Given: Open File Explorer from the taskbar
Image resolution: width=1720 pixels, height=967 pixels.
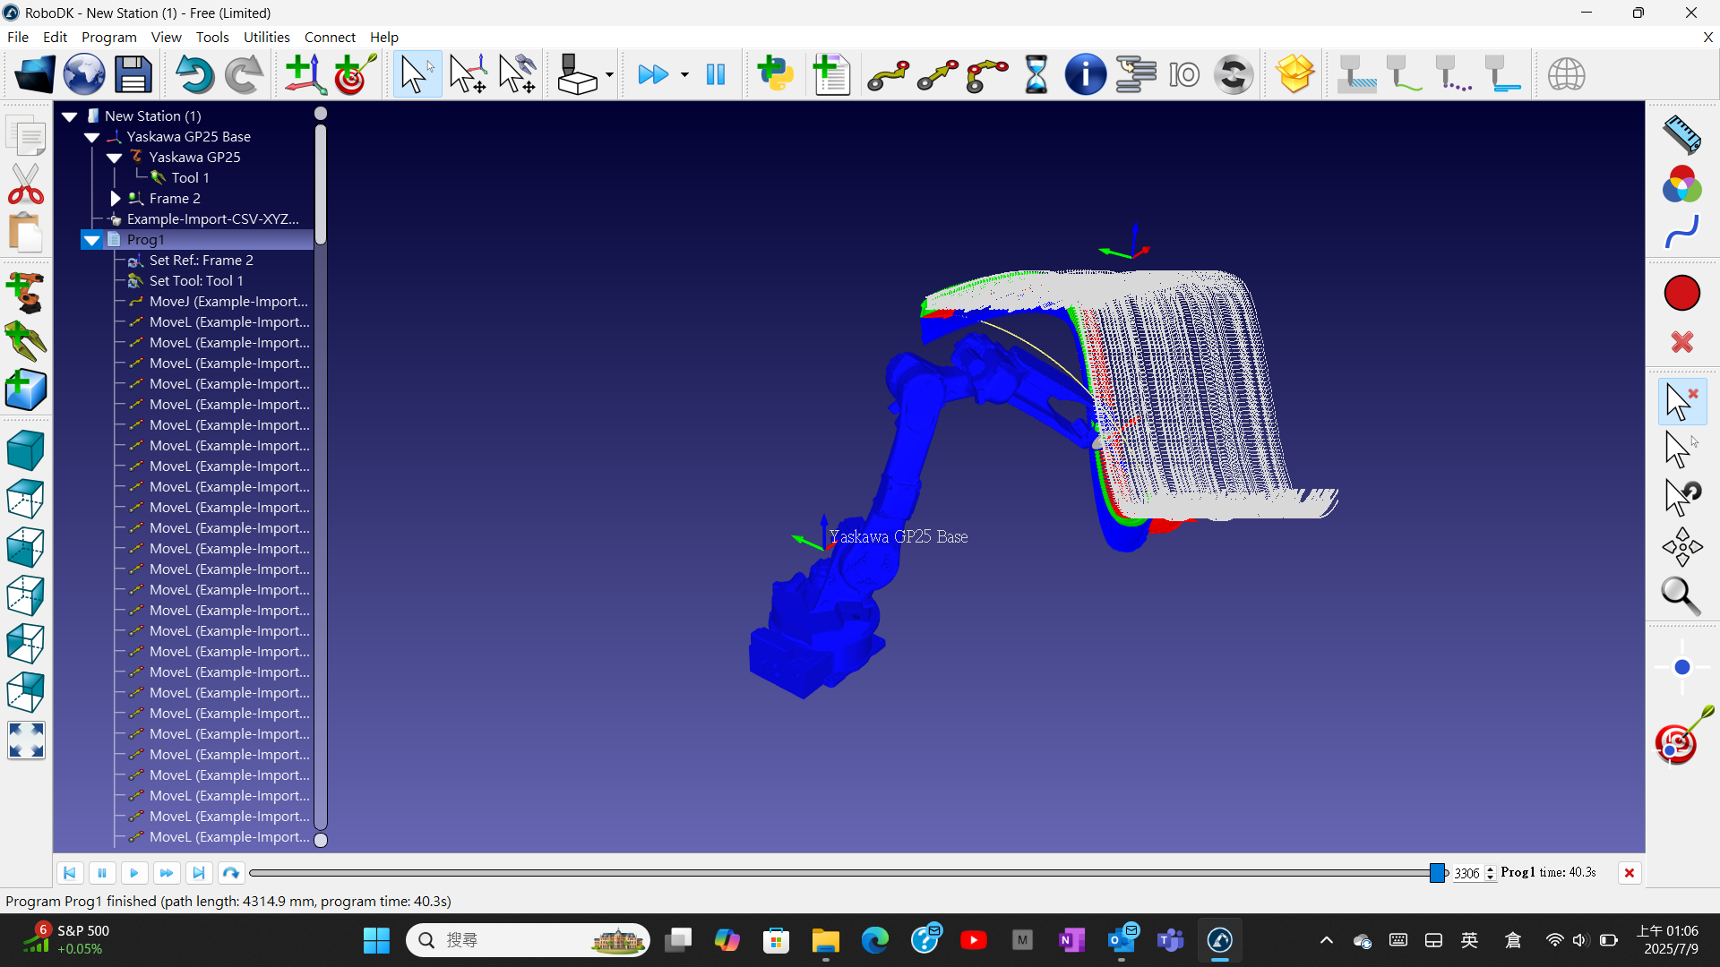Looking at the screenshot, I should point(825,940).
